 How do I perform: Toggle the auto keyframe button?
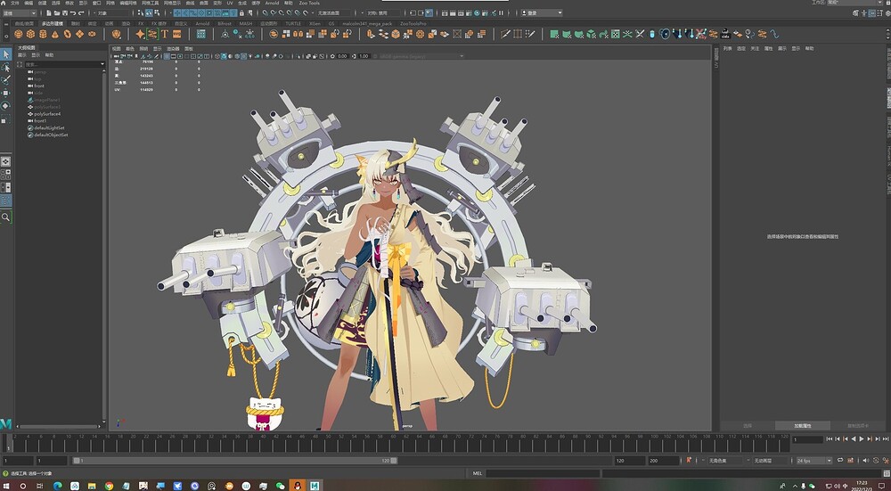pos(689,461)
